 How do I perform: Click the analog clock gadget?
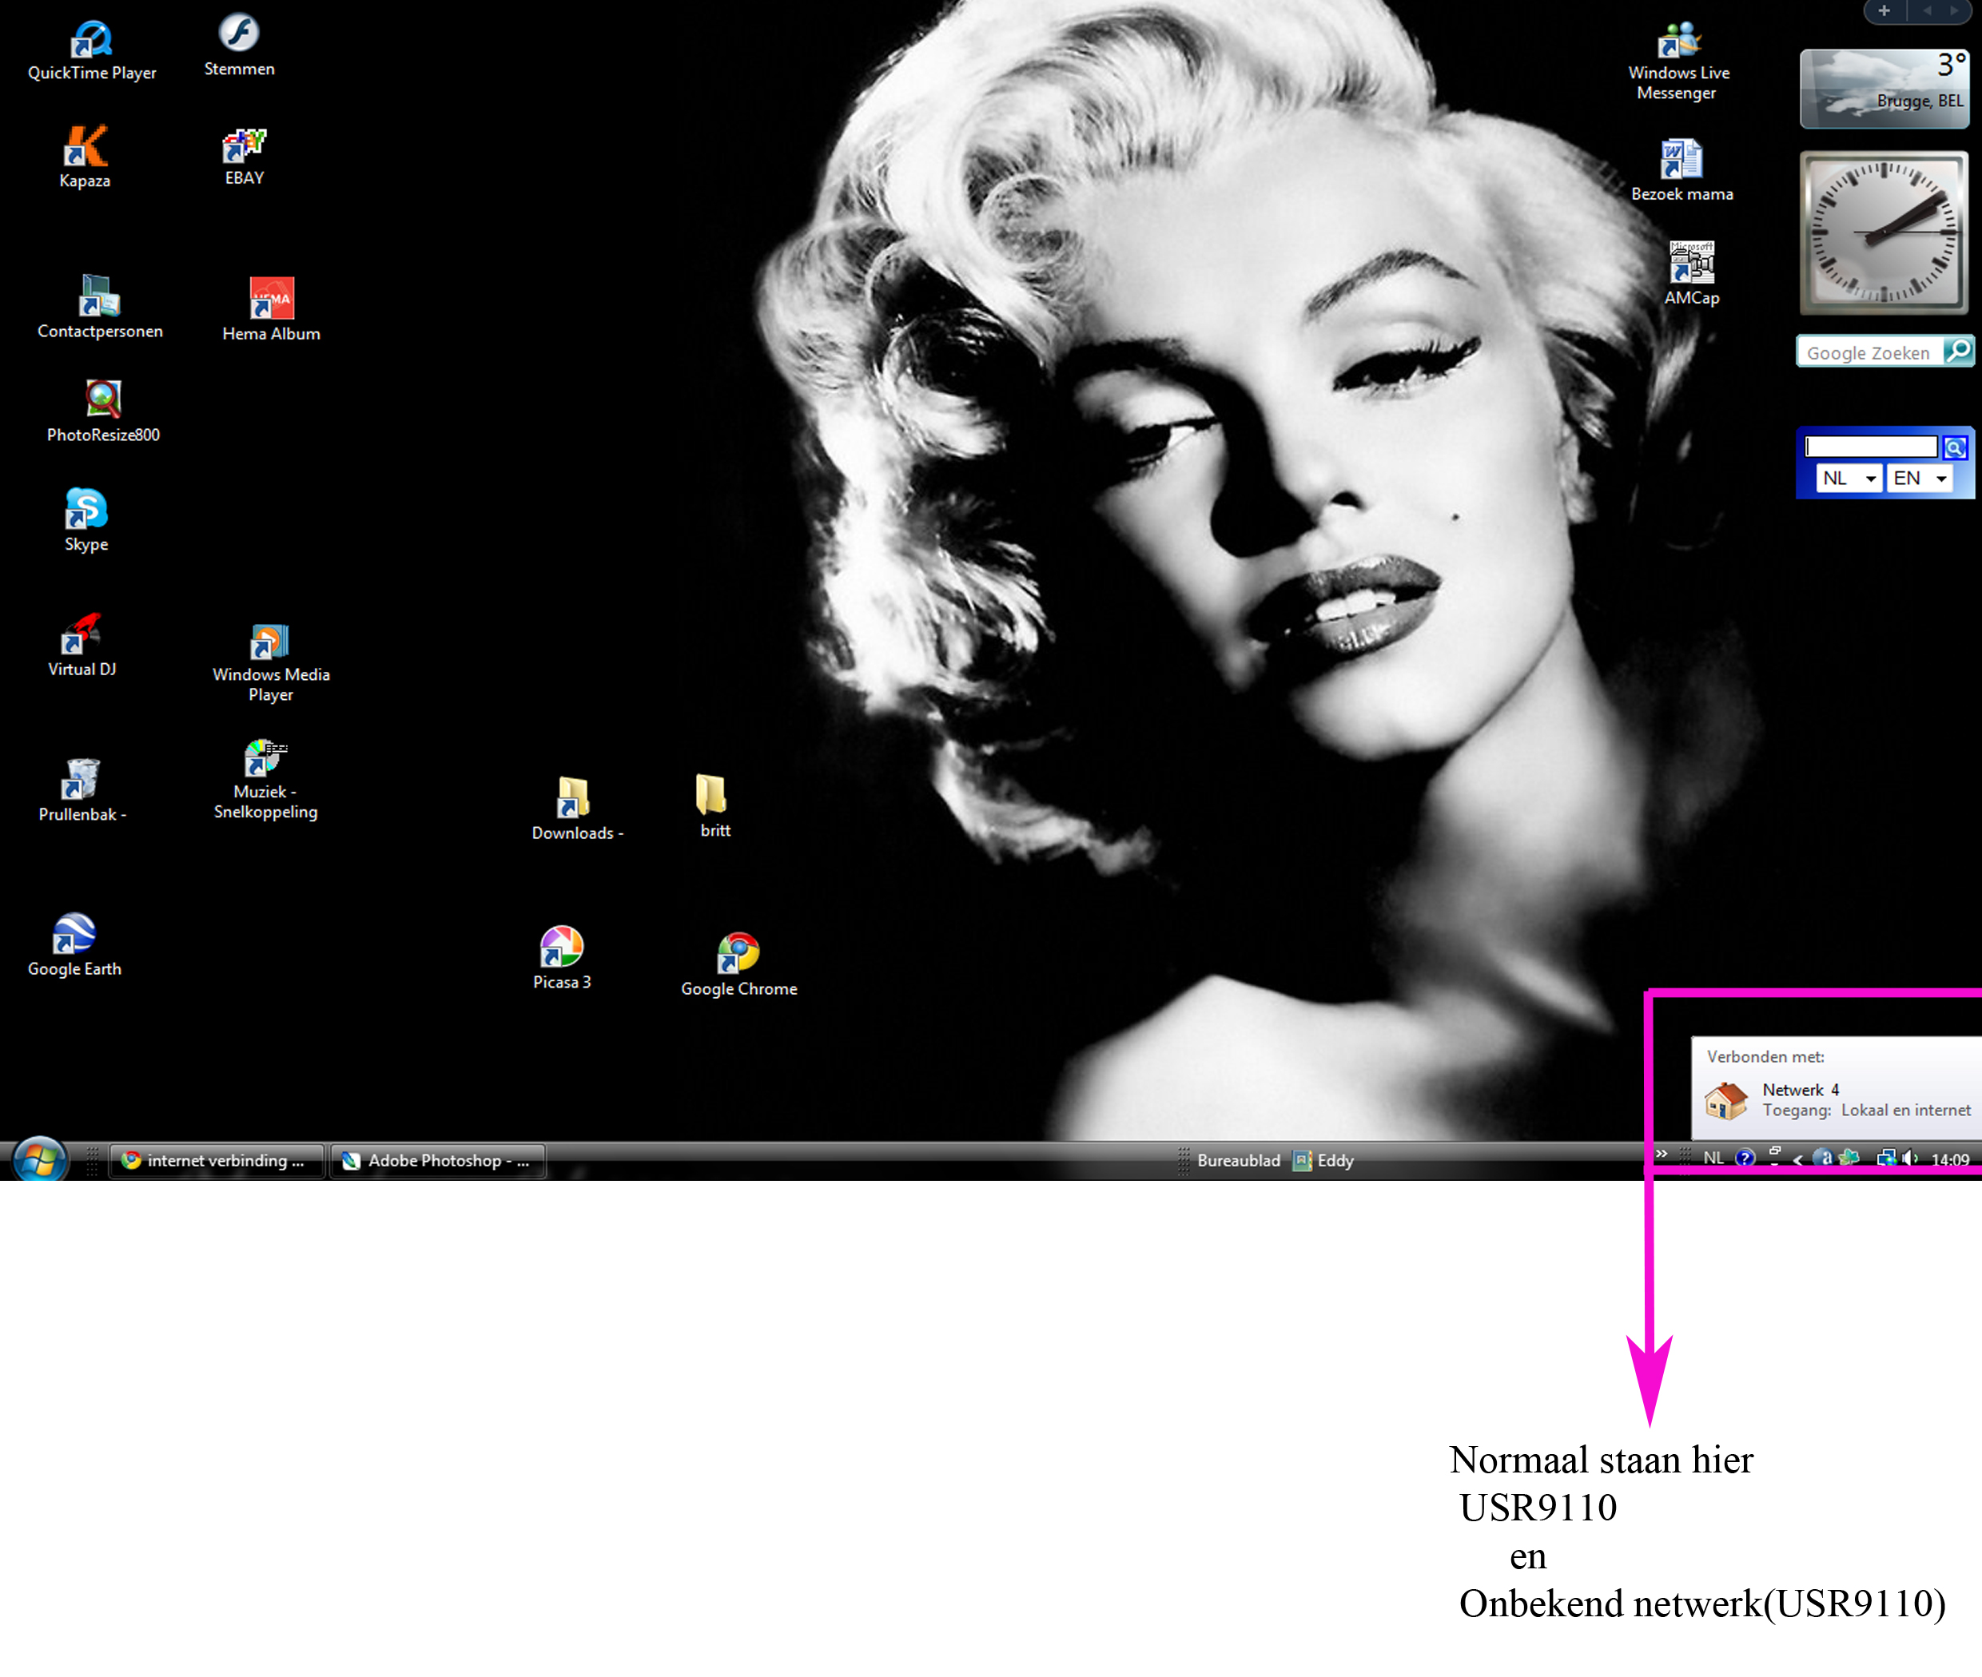pyautogui.click(x=1884, y=233)
